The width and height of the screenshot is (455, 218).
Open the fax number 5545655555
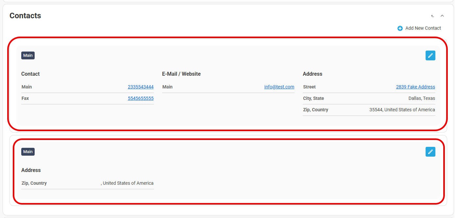click(141, 99)
